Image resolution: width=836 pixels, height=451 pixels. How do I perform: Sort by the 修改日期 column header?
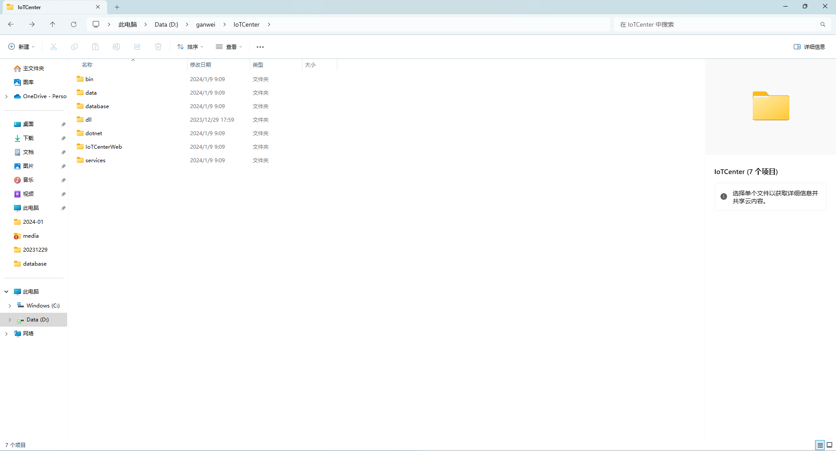(201, 65)
